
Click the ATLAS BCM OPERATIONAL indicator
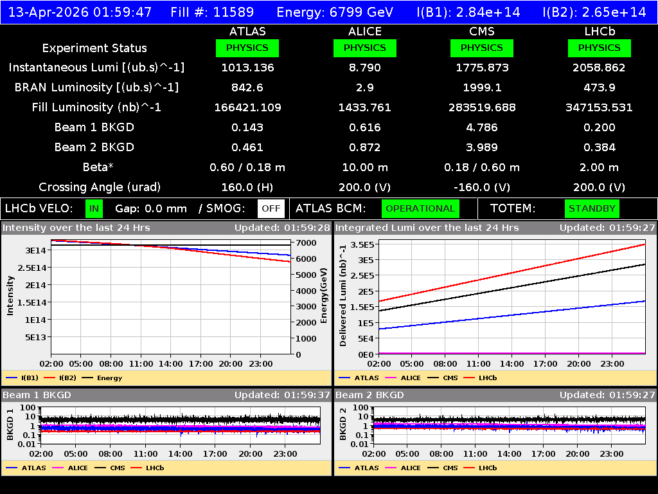pos(420,208)
